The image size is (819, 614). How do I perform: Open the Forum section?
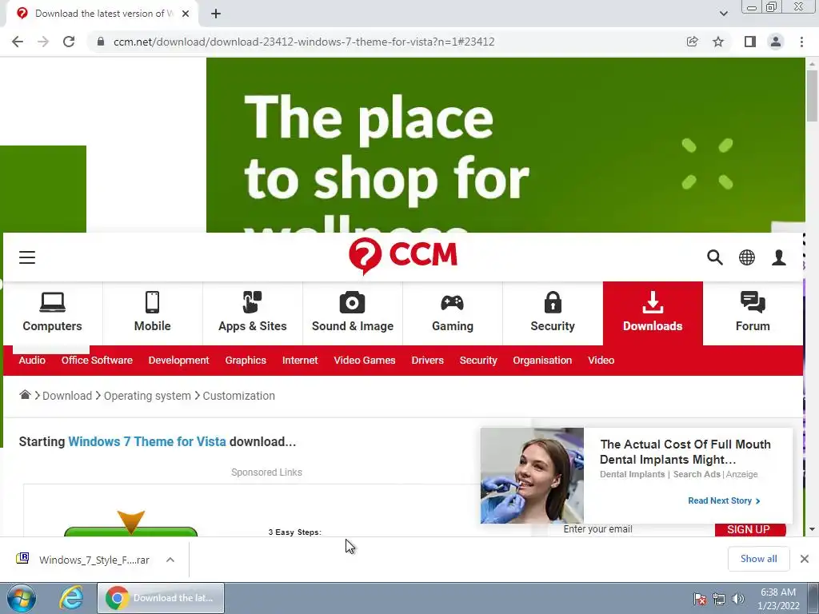click(753, 313)
